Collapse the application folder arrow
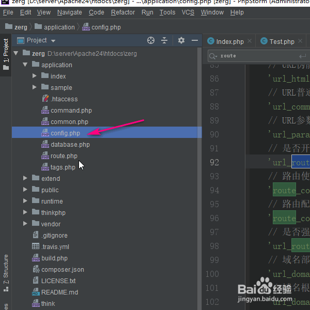310x310 pixels. coord(25,65)
